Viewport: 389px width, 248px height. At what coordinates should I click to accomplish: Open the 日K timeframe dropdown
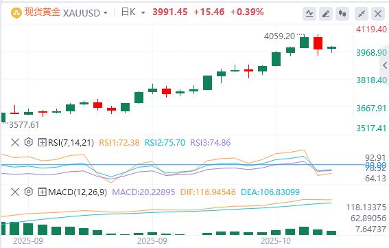click(x=143, y=12)
